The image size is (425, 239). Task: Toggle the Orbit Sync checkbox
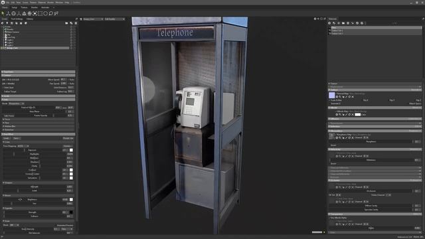3,88
